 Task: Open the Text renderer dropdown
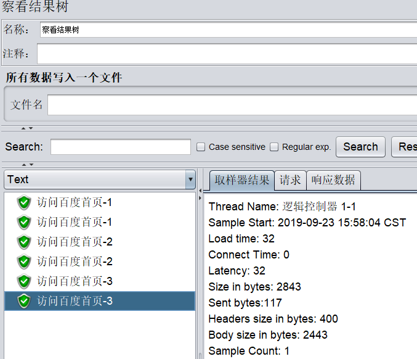tap(100, 179)
